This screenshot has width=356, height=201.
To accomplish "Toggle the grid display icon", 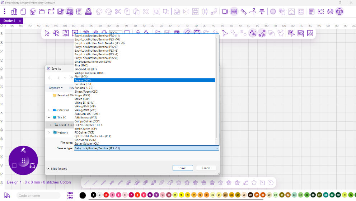I will point(234,11).
